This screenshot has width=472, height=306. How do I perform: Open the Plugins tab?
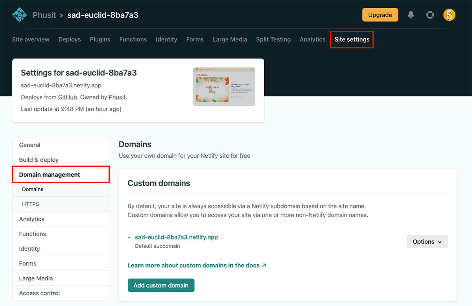[x=100, y=39]
